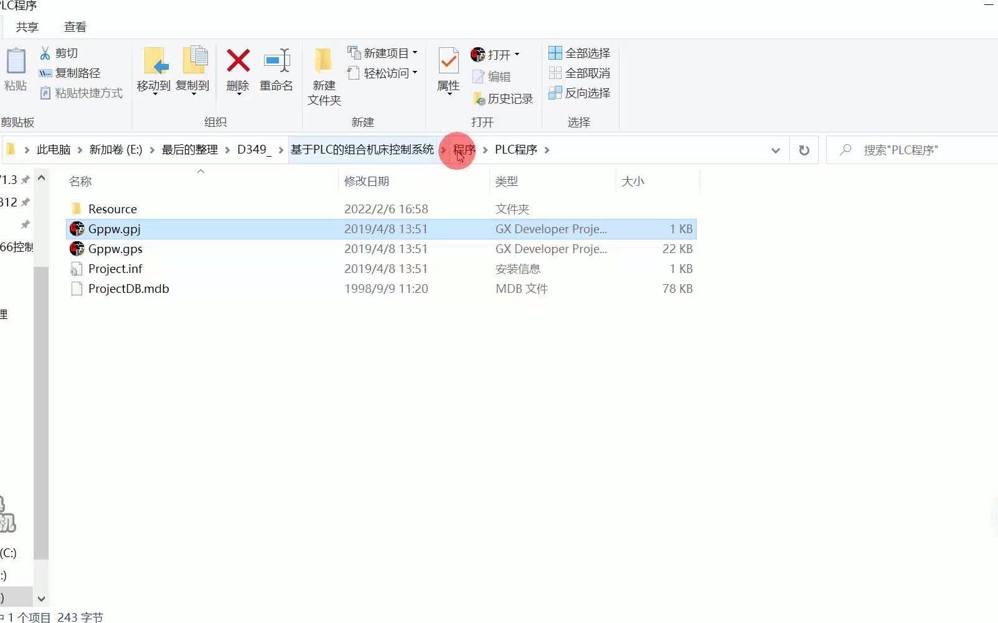
Task: Click the Open (打开) button with GX icon
Action: [491, 55]
